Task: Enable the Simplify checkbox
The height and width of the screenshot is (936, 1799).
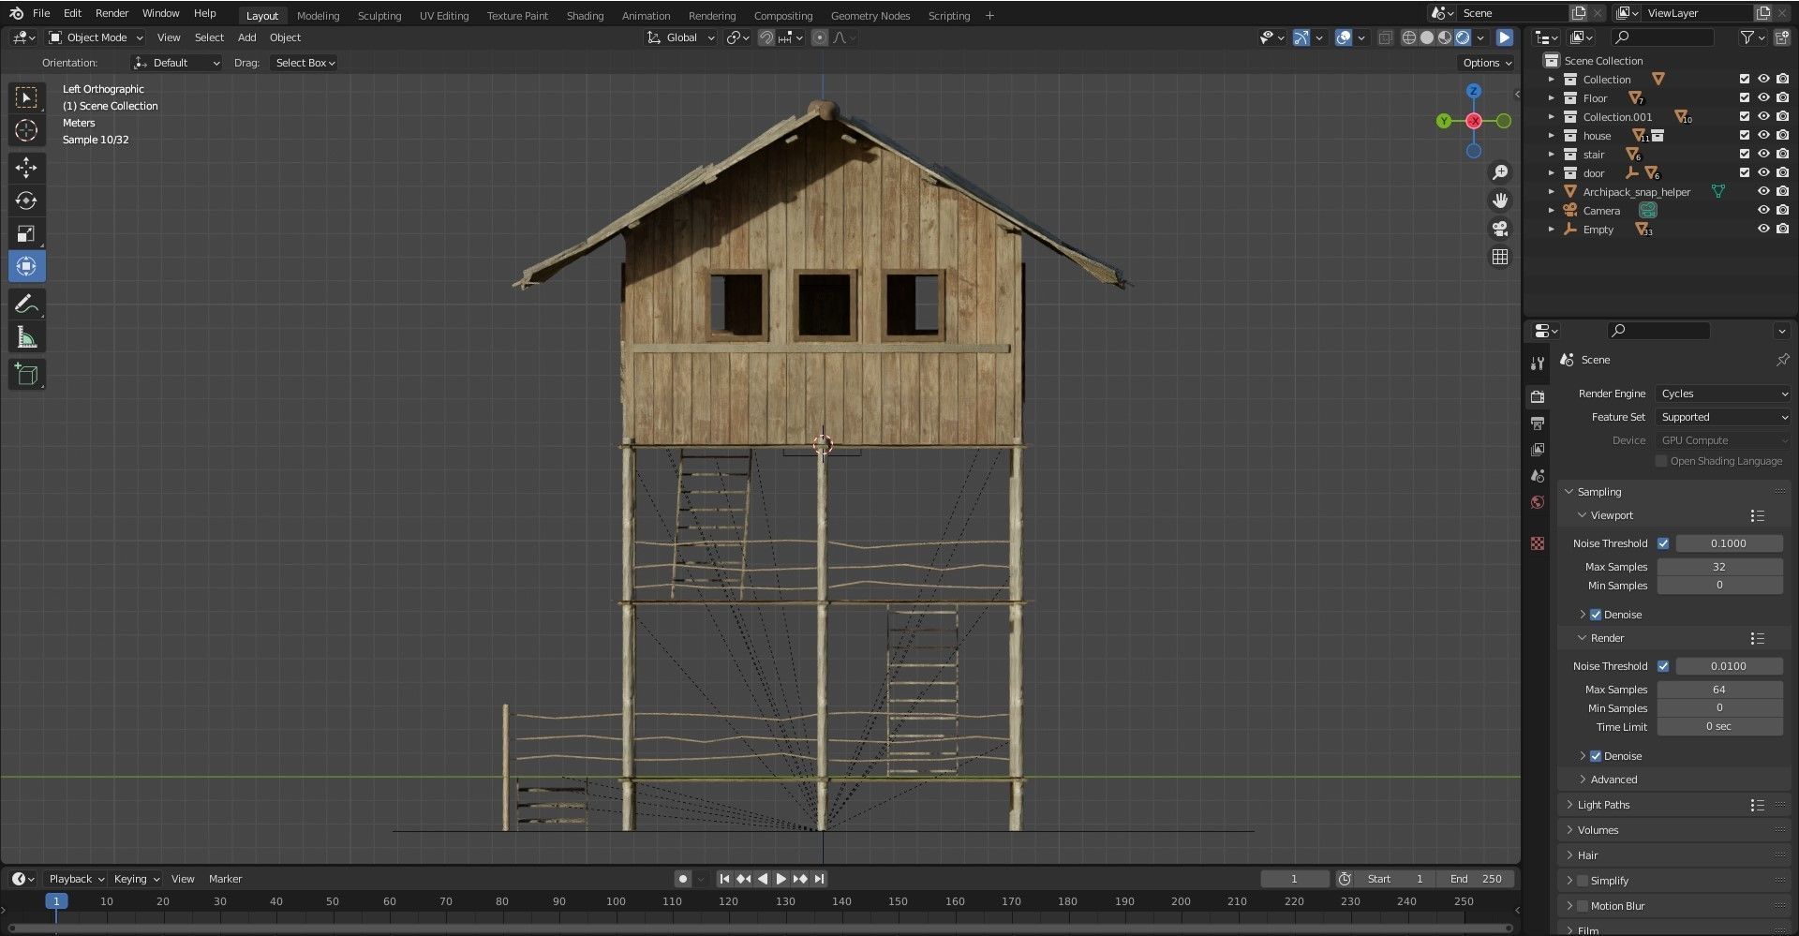Action: [x=1583, y=881]
